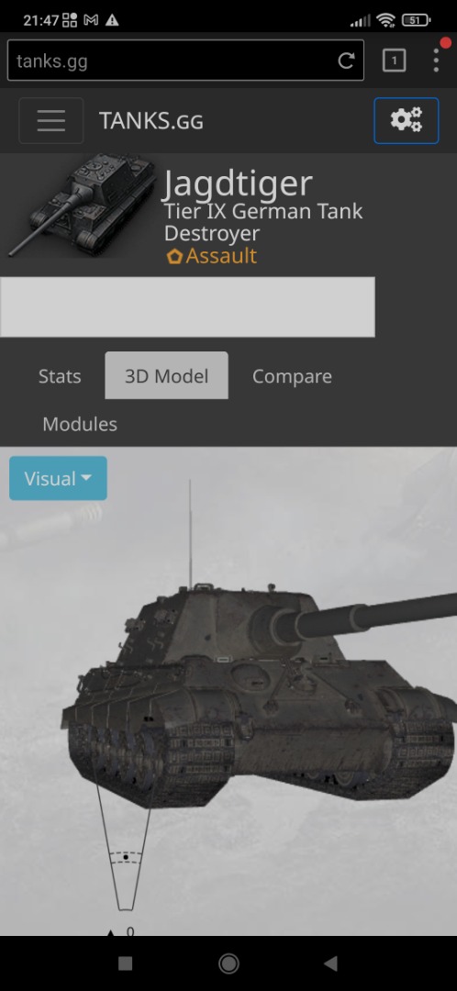457x991 pixels.
Task: Switch to the Stats tab
Action: (60, 376)
